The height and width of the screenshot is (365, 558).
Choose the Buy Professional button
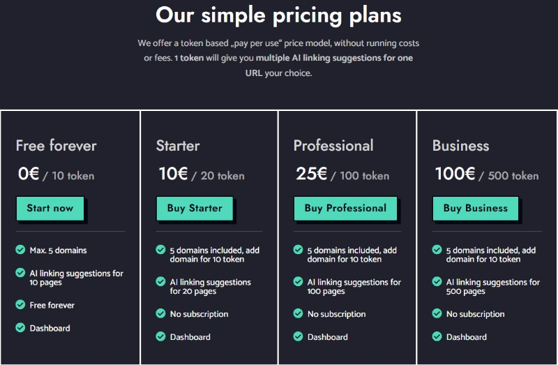point(345,208)
